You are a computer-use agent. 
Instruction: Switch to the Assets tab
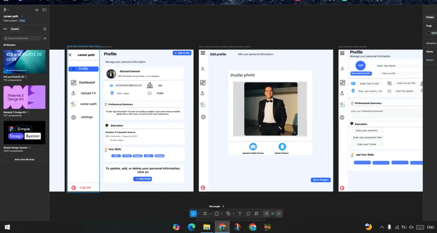click(x=15, y=29)
